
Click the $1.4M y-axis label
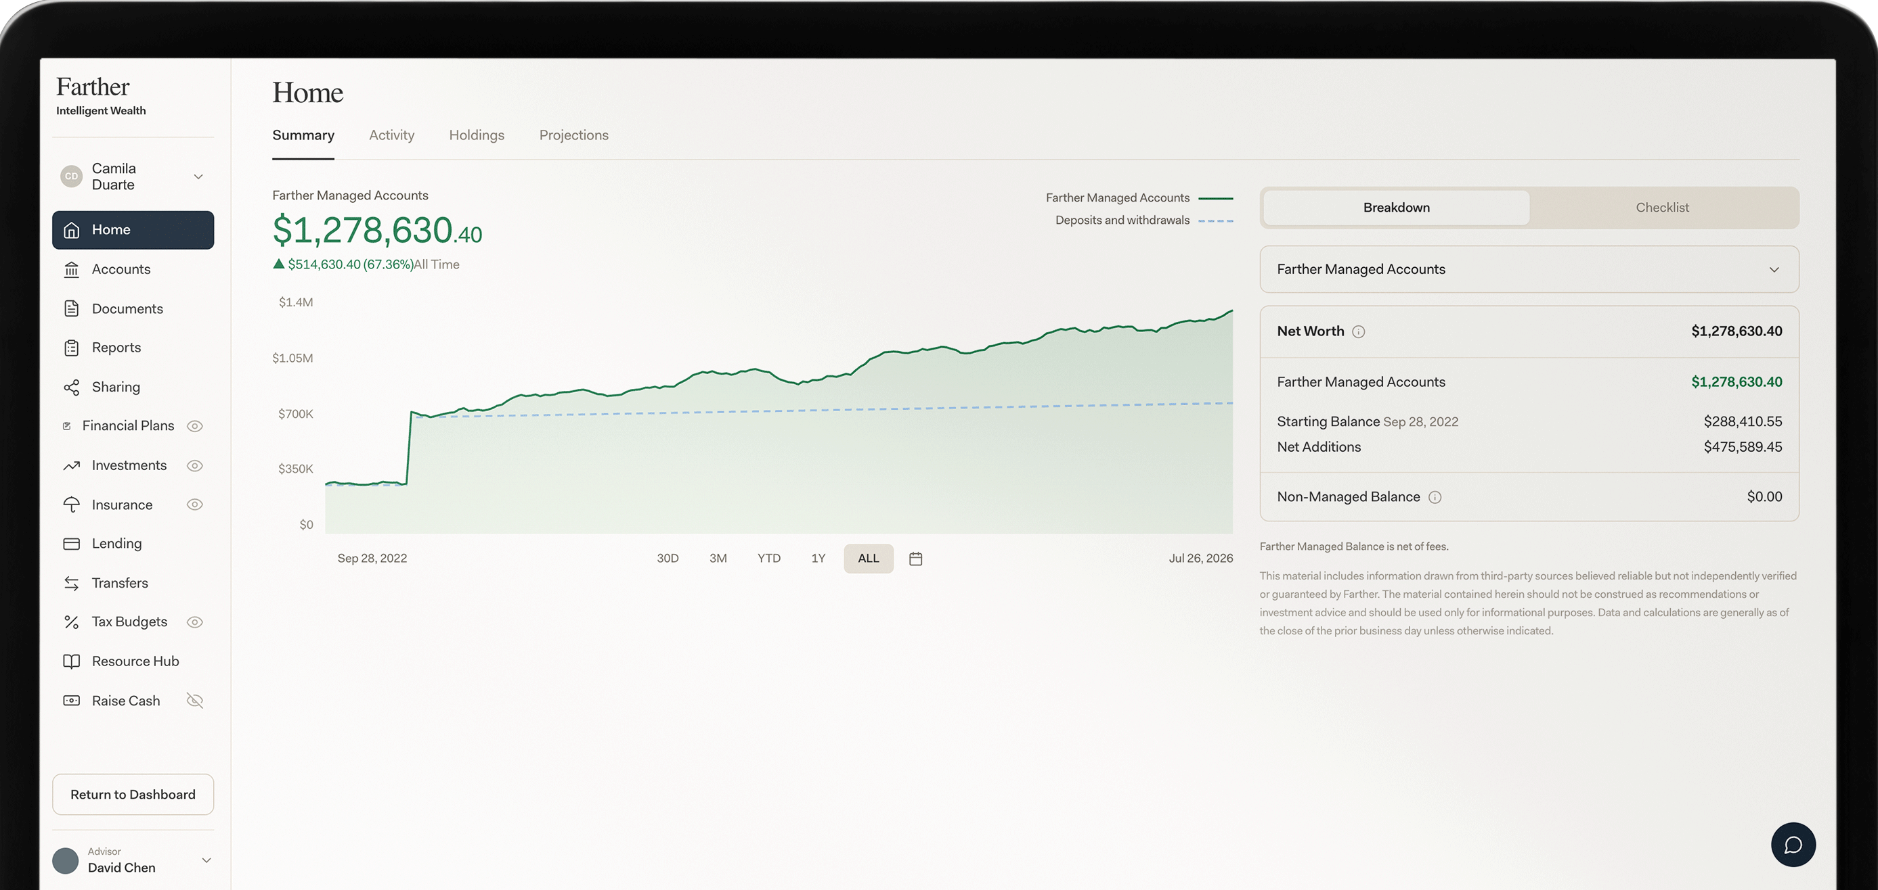pos(295,302)
